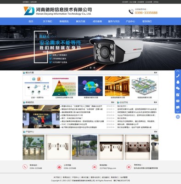Image resolution: width=181 pixels, height=184 pixels.
Task: Click the phone icon in side toolbar
Action: point(178,76)
